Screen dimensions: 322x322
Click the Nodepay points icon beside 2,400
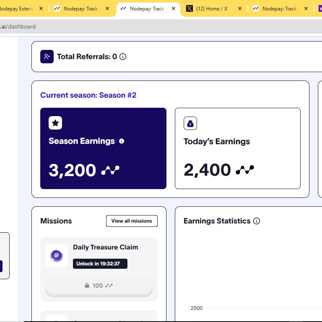pos(245,170)
